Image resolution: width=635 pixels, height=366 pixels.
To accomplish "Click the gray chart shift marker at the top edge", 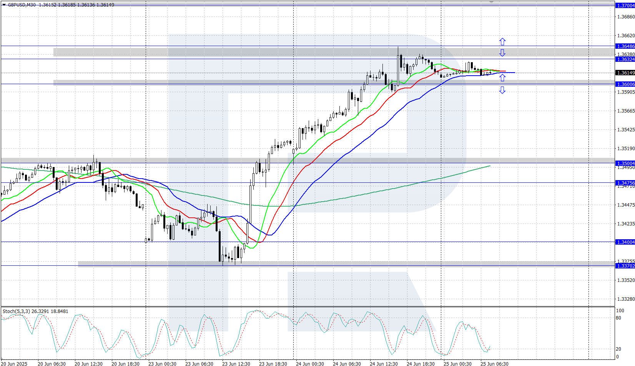I will pos(491,2).
